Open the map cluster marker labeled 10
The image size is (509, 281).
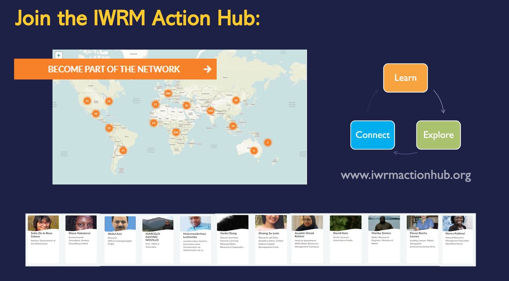click(236, 101)
